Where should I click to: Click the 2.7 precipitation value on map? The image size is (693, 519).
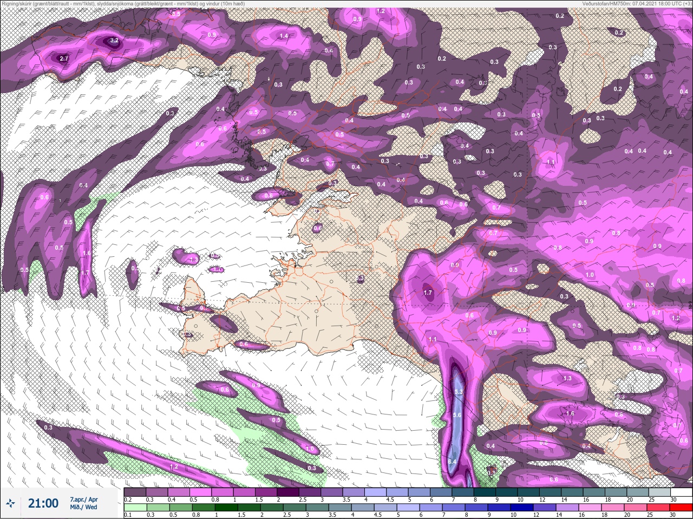pyautogui.click(x=64, y=59)
